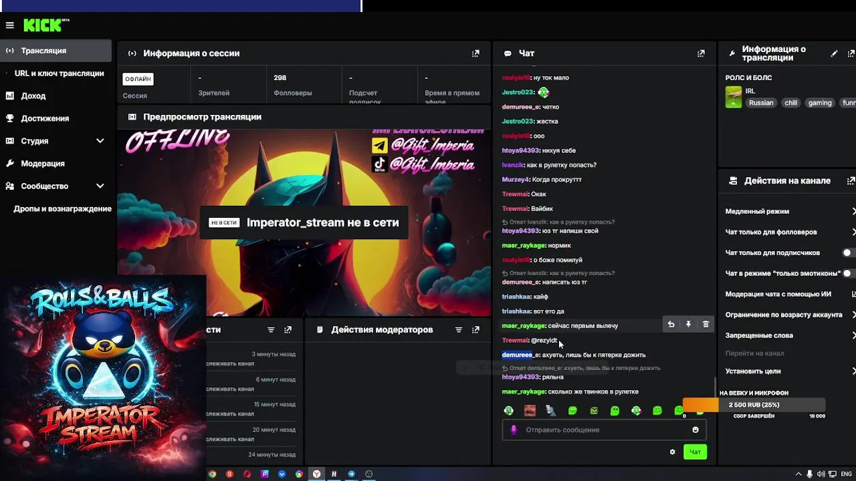This screenshot has width=856, height=481.
Task: Open Чат только для фолловеров settings
Action: pyautogui.click(x=789, y=232)
